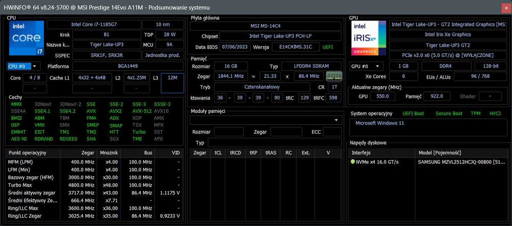Click the Tiger Lake-UP3 codename field
The image size is (512, 226).
(106, 45)
